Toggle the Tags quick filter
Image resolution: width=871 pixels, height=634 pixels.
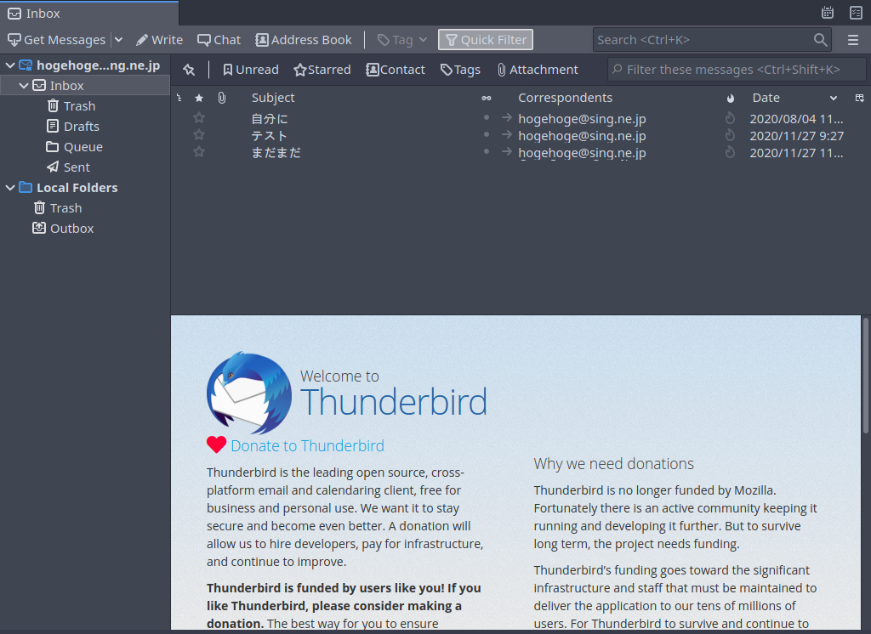pyautogui.click(x=460, y=70)
